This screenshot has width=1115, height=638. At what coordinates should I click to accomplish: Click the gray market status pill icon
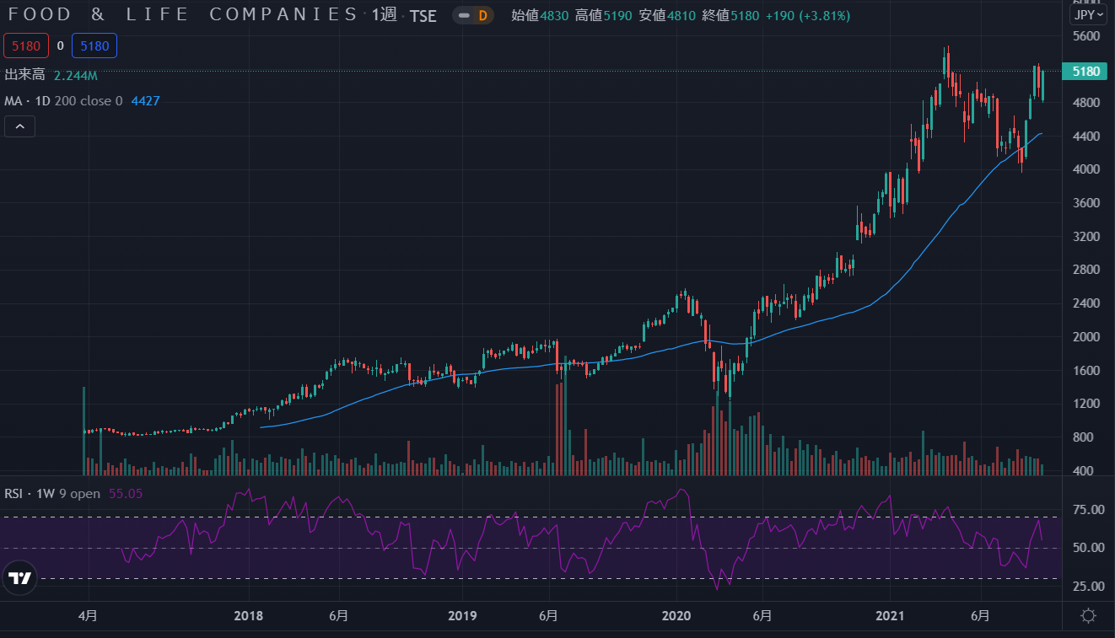[x=463, y=15]
